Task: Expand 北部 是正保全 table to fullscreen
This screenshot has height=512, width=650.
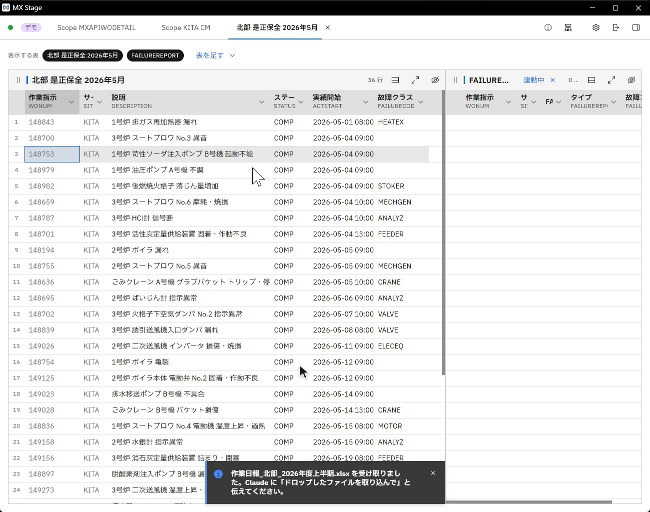Action: click(415, 80)
